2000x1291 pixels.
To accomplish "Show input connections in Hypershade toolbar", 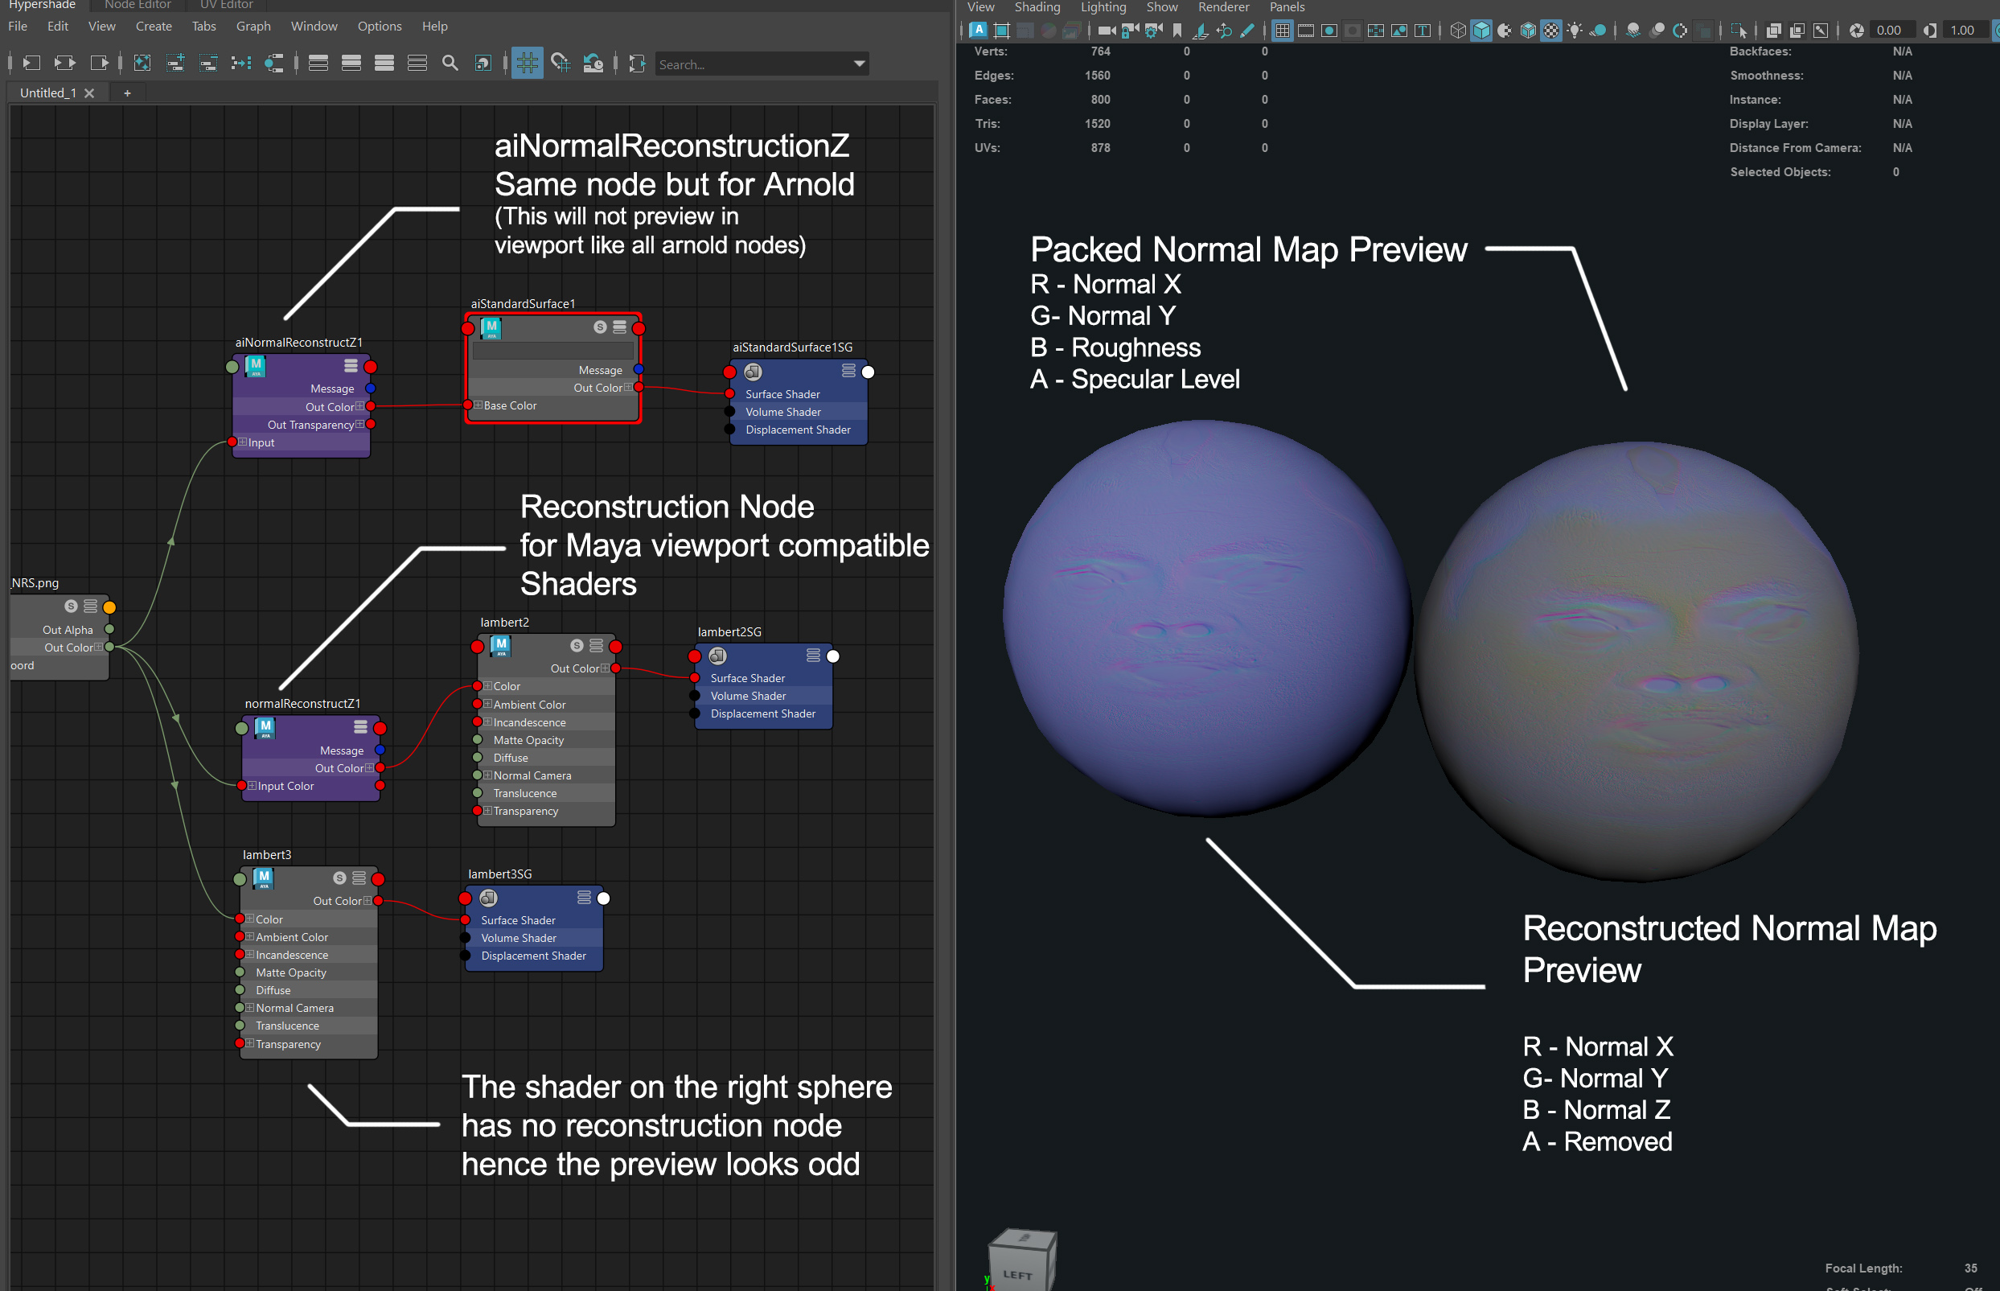I will [x=31, y=63].
